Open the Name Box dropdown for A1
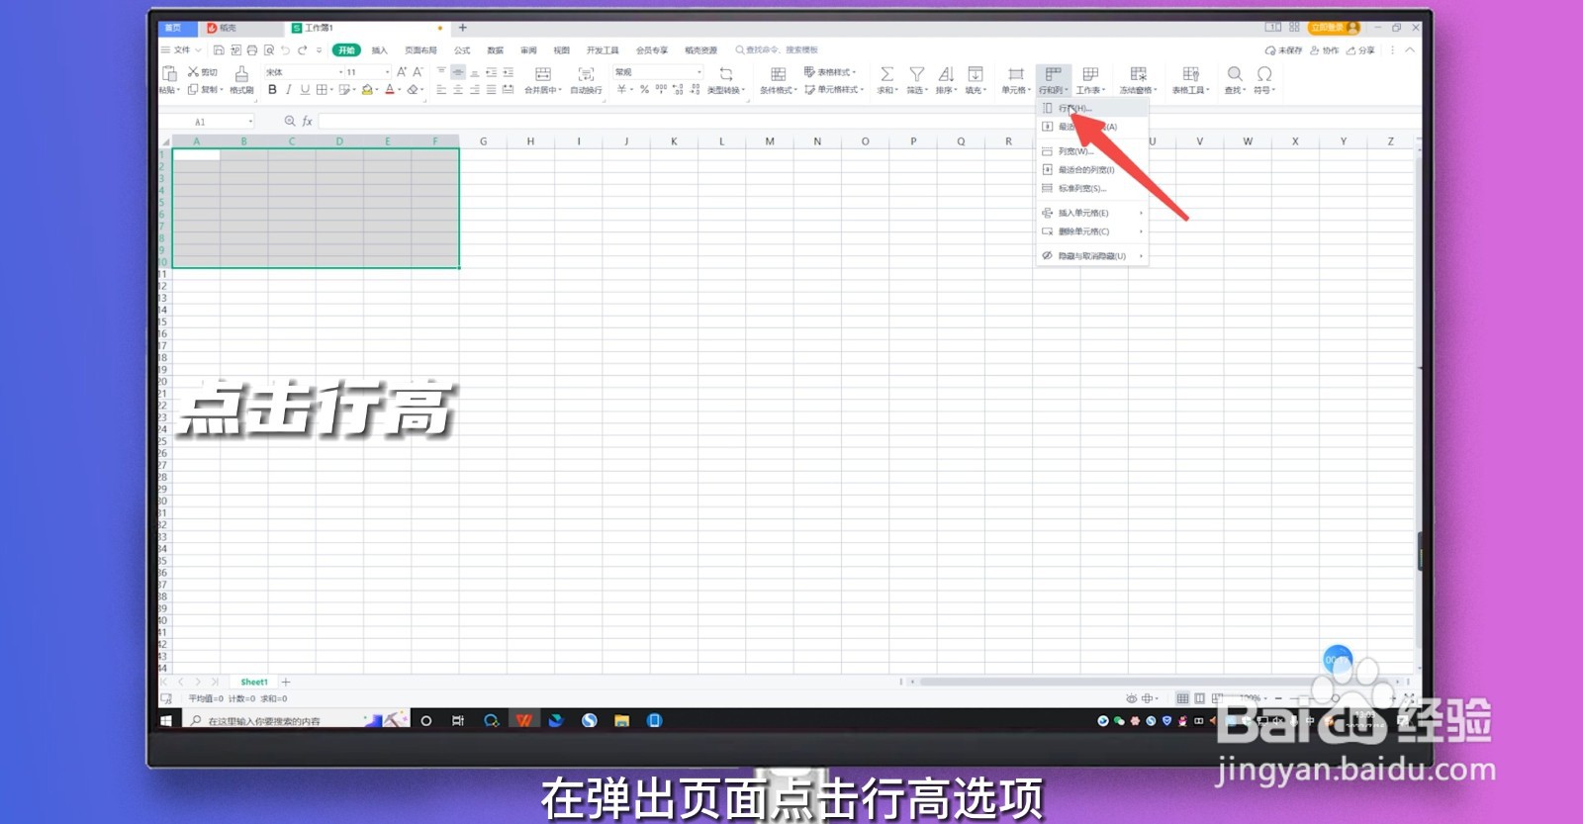This screenshot has height=824, width=1583. coord(250,122)
